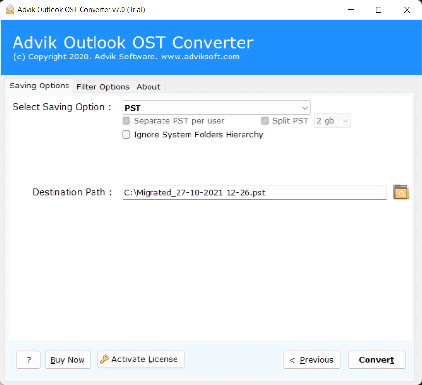Click the Advik envelope icon in title bar

[x=10, y=10]
